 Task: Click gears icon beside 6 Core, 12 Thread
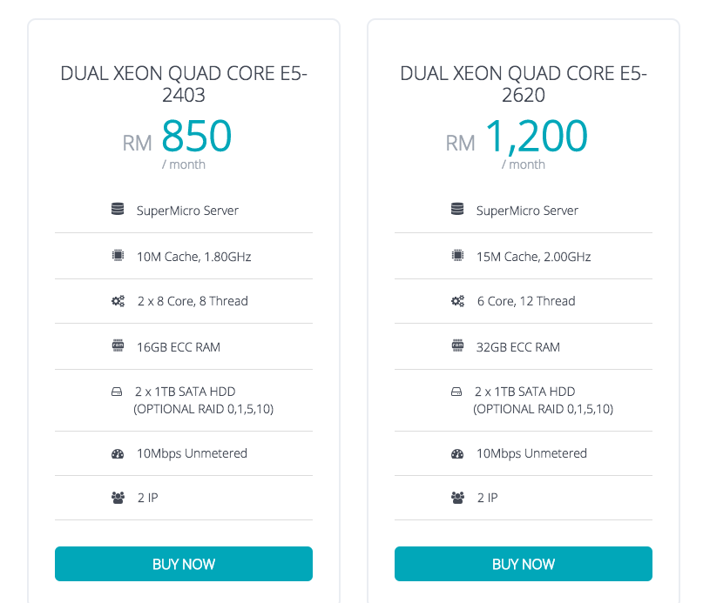(x=457, y=301)
